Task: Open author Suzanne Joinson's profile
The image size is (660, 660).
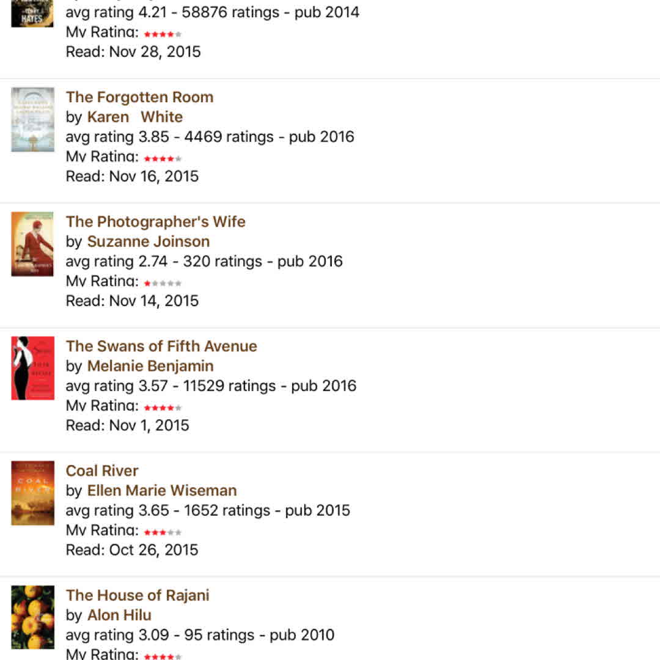Action: click(x=148, y=241)
